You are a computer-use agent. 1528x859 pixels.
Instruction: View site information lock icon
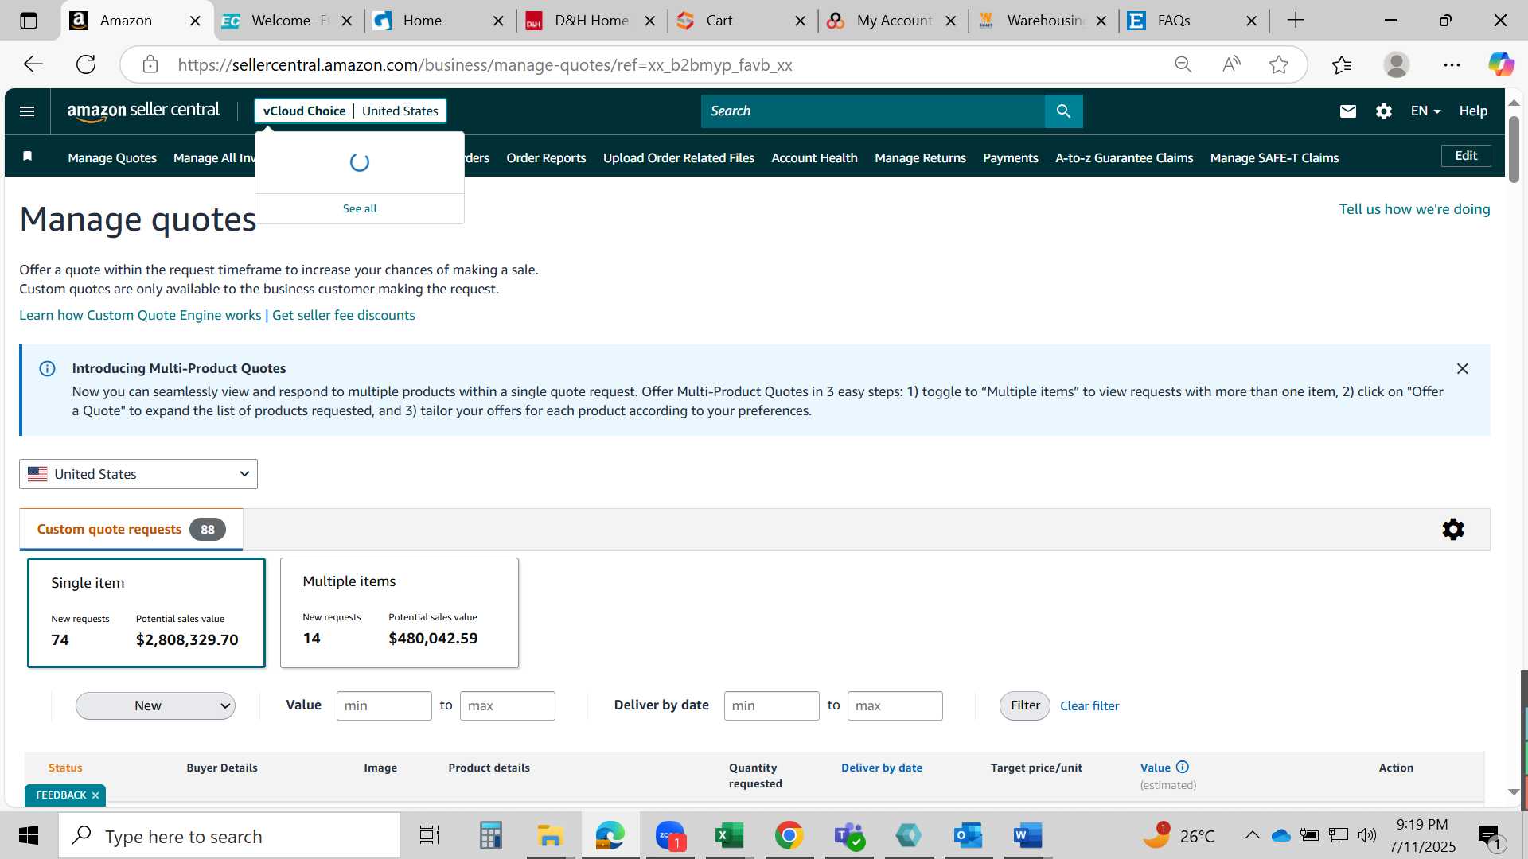point(150,64)
